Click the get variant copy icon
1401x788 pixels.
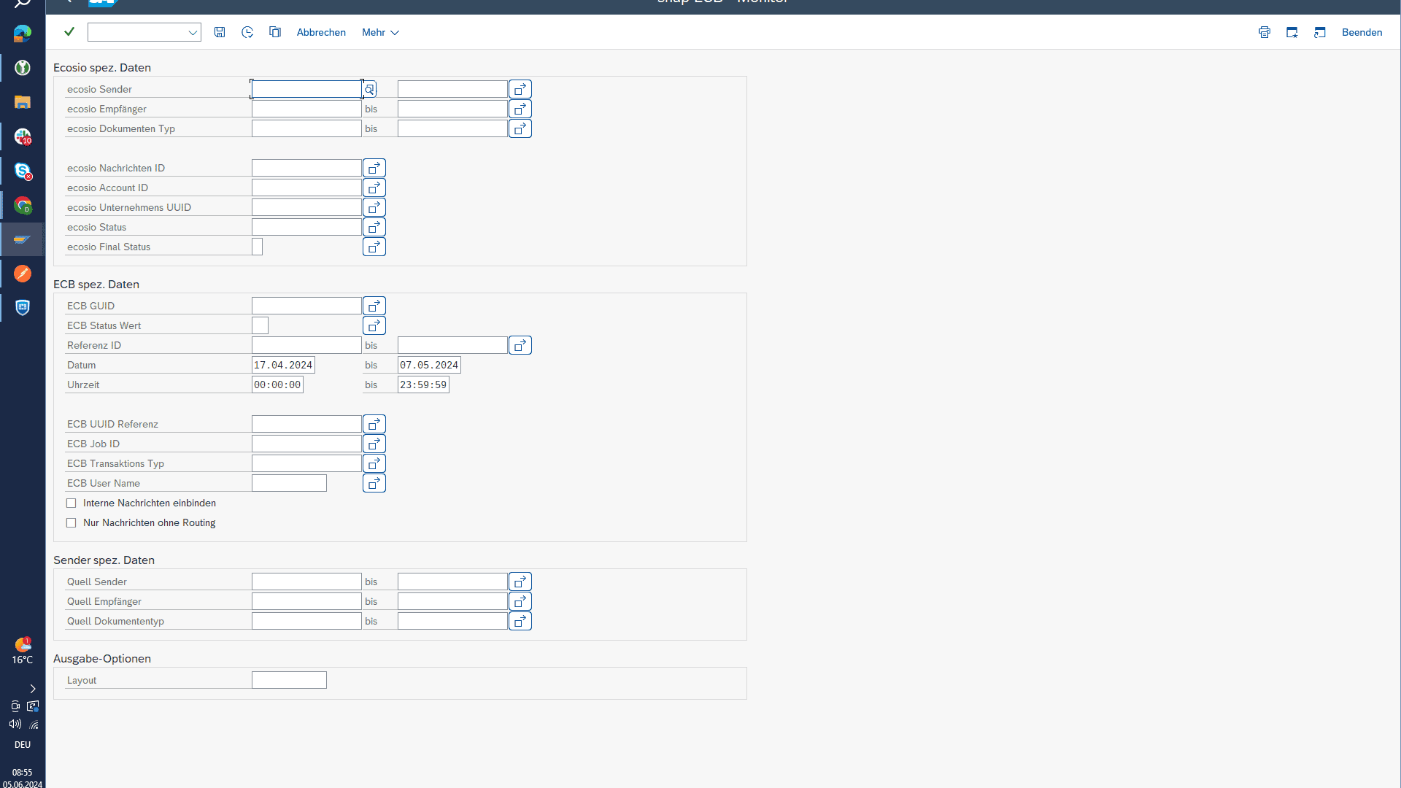pos(275,32)
